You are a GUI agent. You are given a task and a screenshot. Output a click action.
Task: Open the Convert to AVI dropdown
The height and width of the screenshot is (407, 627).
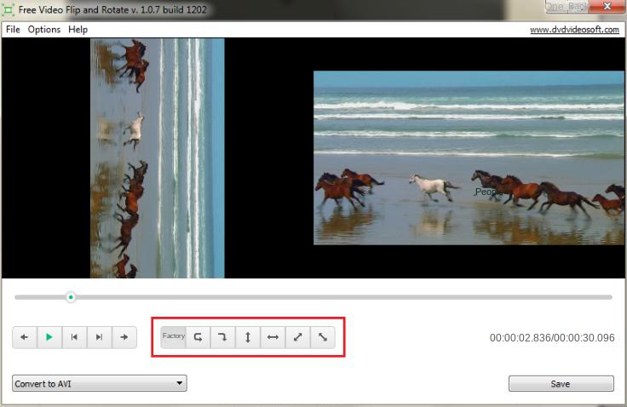pos(100,384)
